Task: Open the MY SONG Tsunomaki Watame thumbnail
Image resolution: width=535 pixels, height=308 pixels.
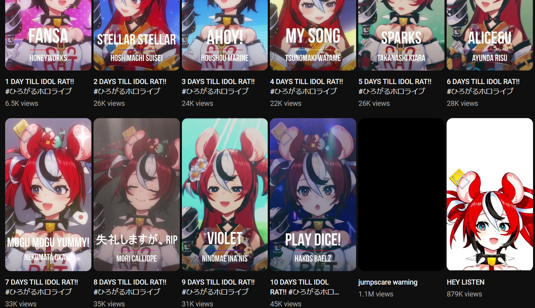Action: point(313,35)
